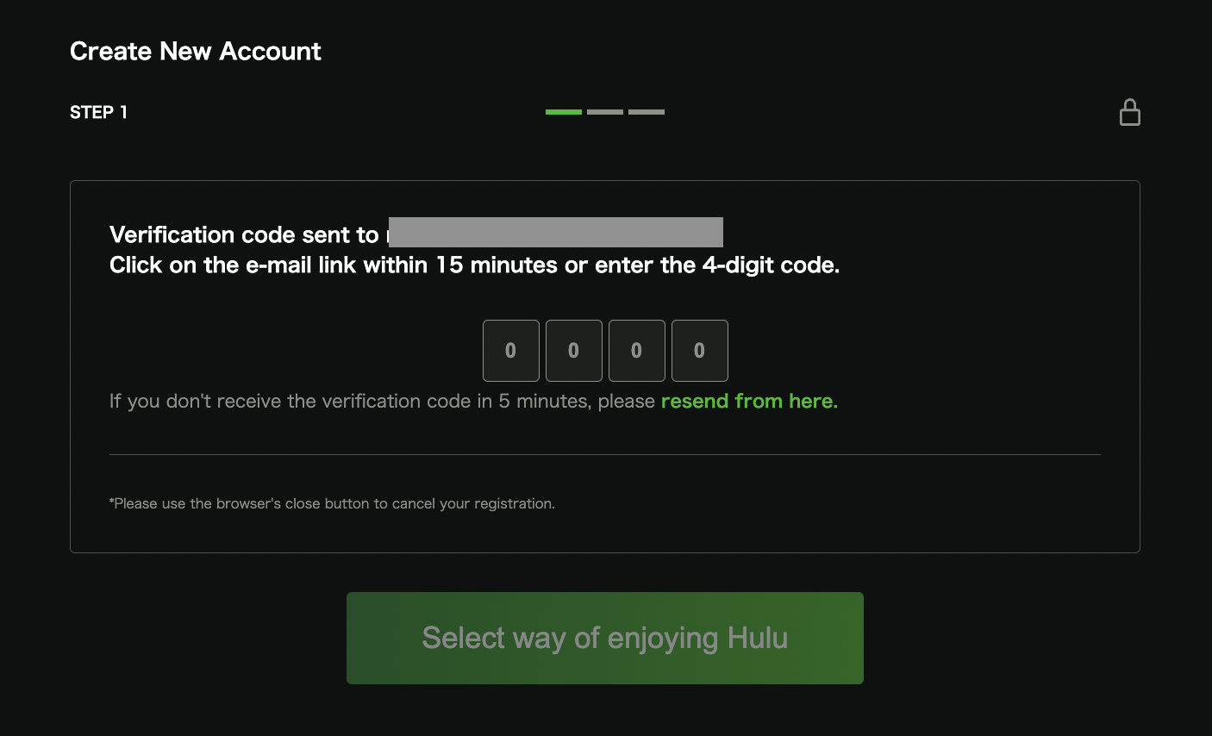This screenshot has height=736, width=1212.
Task: Click the horizontal divider line in panel
Action: [605, 454]
